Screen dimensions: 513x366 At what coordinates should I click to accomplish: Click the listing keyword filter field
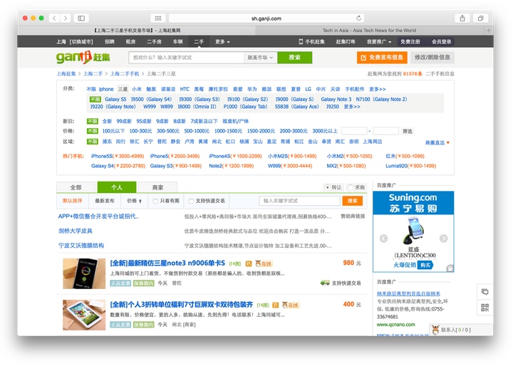pyautogui.click(x=300, y=201)
